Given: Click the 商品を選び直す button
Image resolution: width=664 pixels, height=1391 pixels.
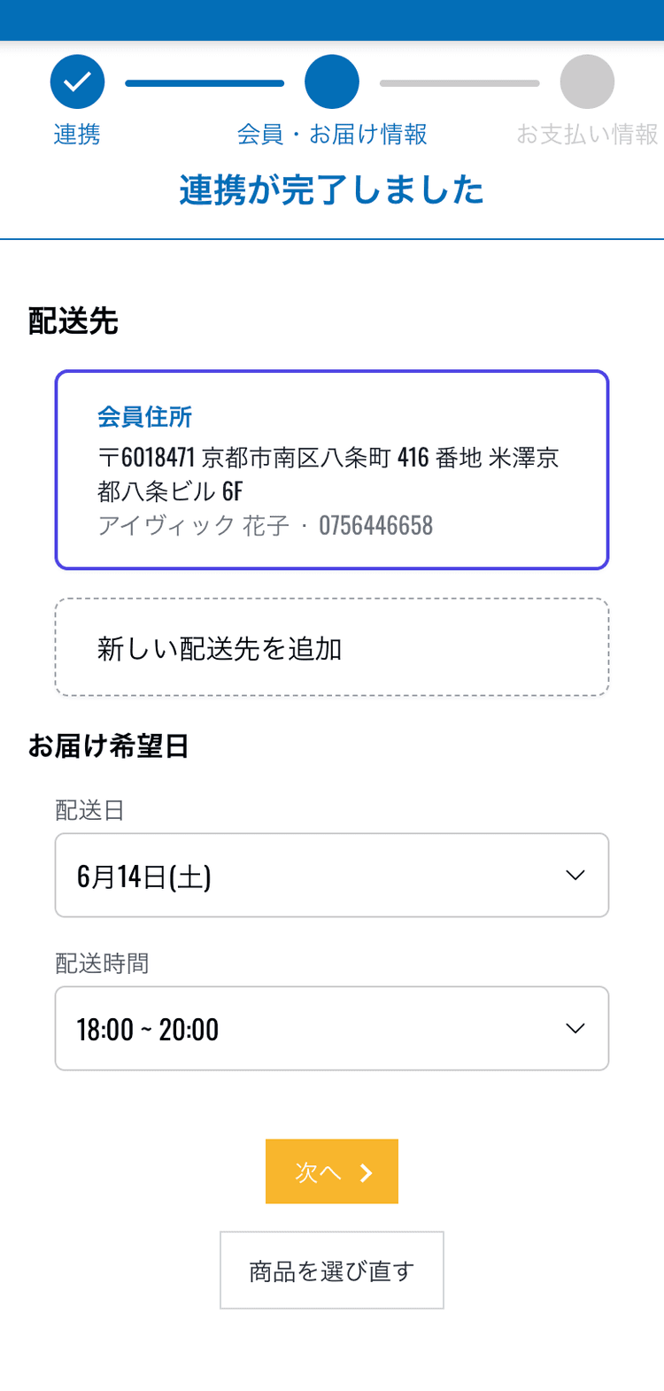Looking at the screenshot, I should (332, 1271).
